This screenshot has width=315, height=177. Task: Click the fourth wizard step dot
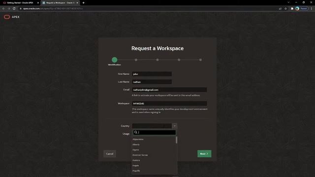click(x=179, y=60)
